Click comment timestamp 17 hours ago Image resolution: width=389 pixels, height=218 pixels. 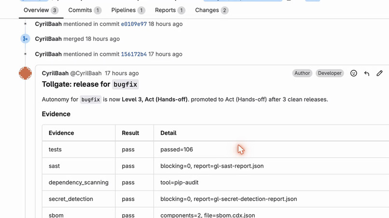tap(122, 73)
